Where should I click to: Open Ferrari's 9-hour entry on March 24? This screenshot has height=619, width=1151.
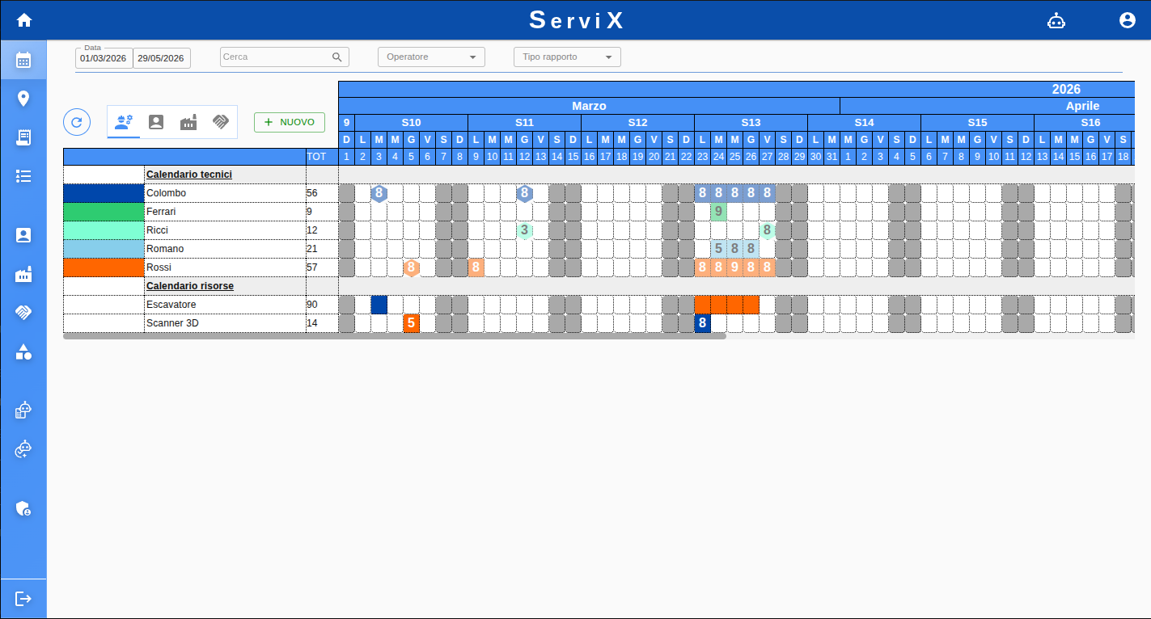pyautogui.click(x=718, y=212)
